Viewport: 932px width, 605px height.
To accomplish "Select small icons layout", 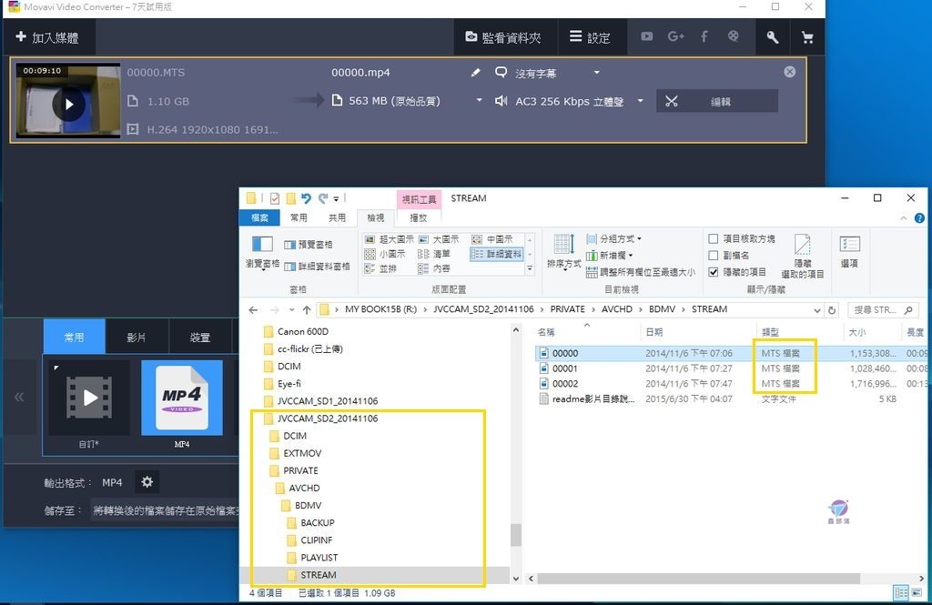I will click(385, 254).
